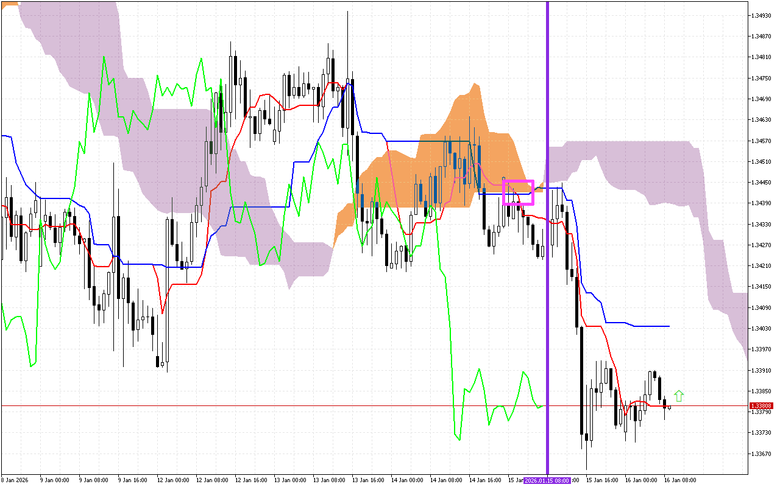Select the green up arrow object

(679, 395)
